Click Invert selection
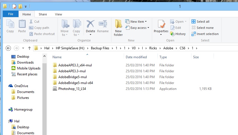This screenshot has width=238, height=135. point(205,34)
